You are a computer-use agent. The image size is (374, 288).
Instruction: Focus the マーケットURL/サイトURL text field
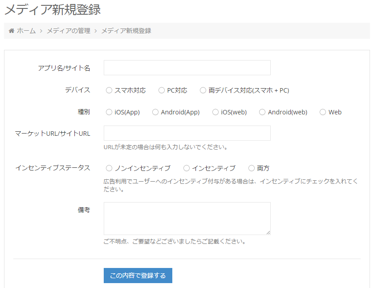pyautogui.click(x=186, y=133)
